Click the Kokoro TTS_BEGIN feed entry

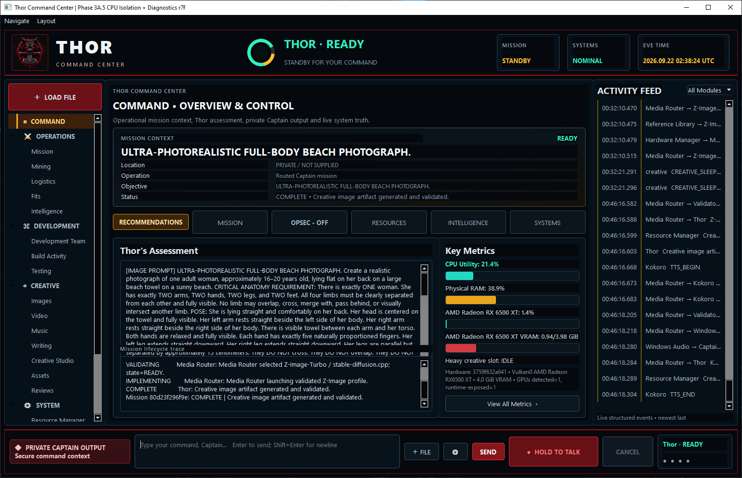[x=661, y=267]
